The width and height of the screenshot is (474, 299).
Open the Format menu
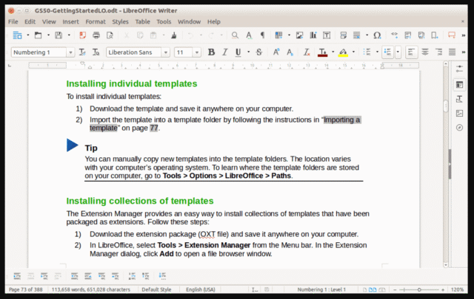96,21
